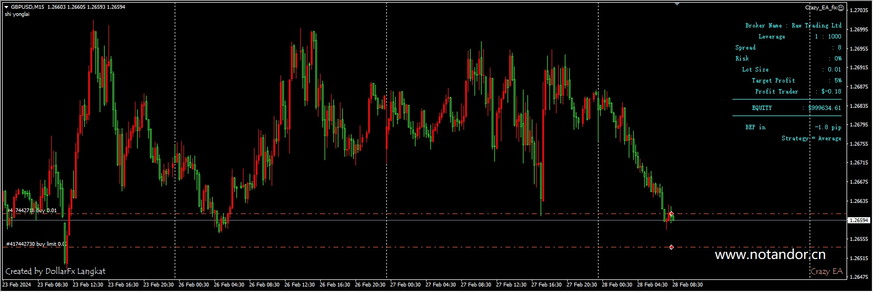873x292 pixels.
Task: Select the buy 0.01 order arrow marker
Action: point(671,213)
